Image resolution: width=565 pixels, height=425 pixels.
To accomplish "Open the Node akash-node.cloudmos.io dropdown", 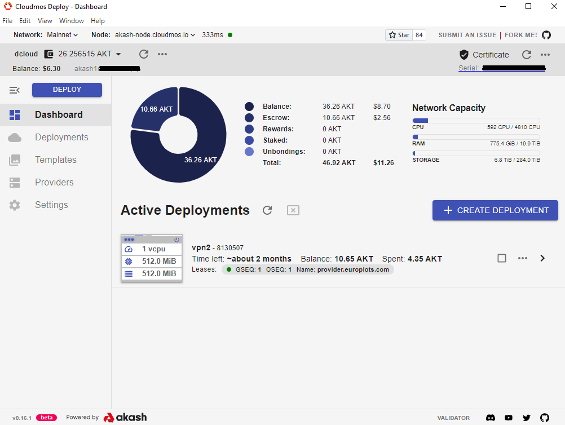I will coord(155,35).
